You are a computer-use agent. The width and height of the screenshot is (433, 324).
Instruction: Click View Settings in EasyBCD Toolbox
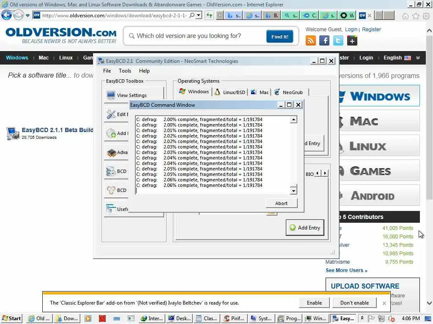pos(134,95)
